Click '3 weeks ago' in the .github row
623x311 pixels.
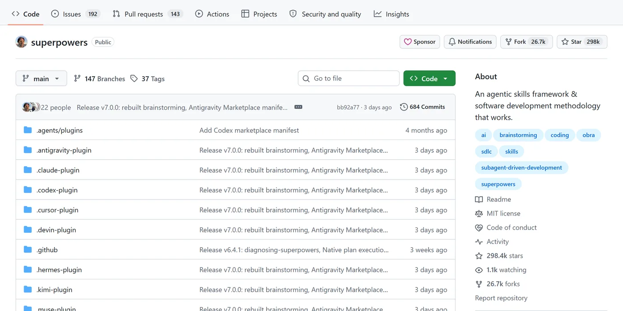pyautogui.click(x=429, y=250)
